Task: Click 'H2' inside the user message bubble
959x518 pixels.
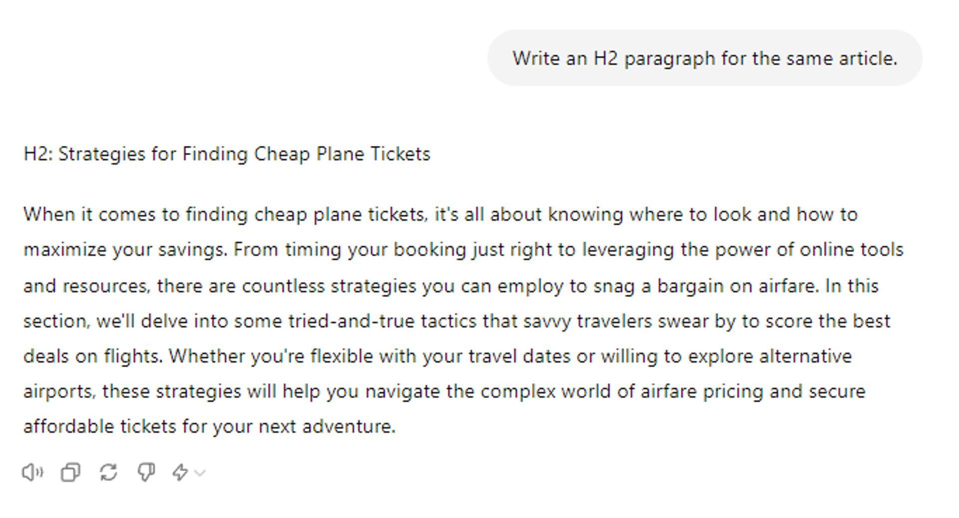Action: (605, 58)
